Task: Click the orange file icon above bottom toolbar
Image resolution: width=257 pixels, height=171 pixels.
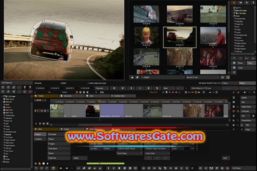Action: (40, 163)
